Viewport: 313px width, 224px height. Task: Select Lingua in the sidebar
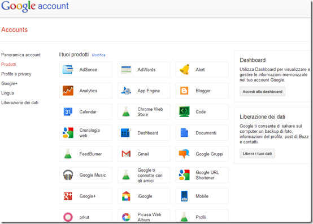point(7,93)
